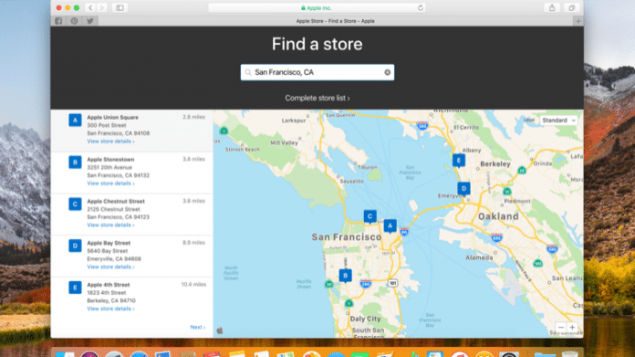Click the Apple Bay Street store name
This screenshot has height=357, width=635.
[x=109, y=243]
